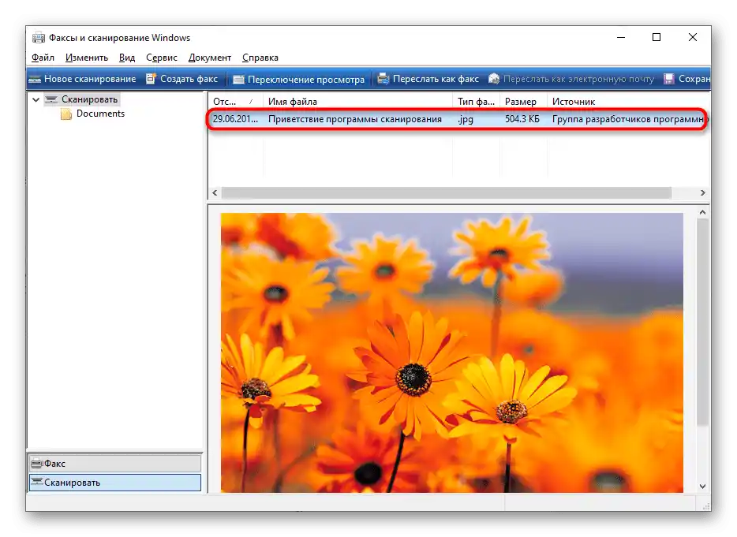Collapse the Сканировать tree node

point(36,99)
